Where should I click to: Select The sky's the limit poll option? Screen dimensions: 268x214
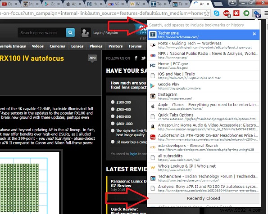tap(113, 130)
